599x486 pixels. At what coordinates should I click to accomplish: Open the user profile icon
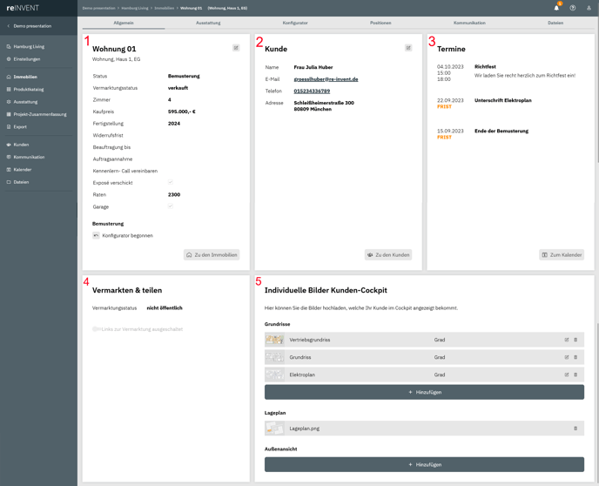pyautogui.click(x=589, y=8)
